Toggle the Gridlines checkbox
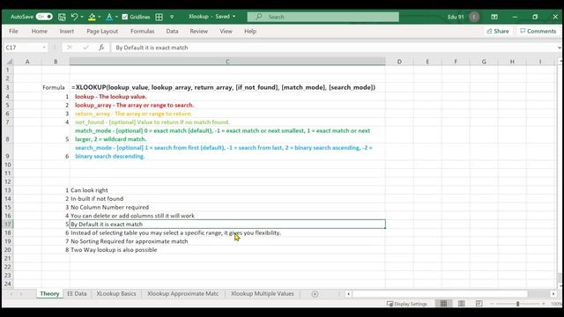Screen dimensions: 564x317 coord(125,17)
